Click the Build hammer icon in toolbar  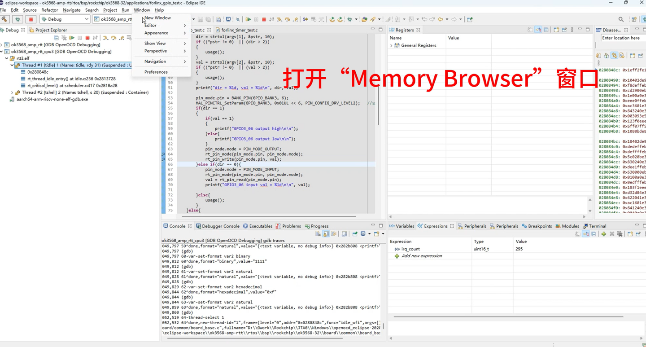coord(4,19)
